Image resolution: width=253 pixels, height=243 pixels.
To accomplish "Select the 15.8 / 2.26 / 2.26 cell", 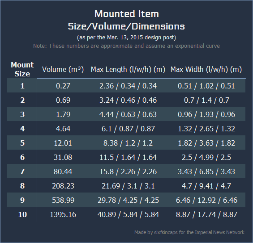I will pos(128,172).
